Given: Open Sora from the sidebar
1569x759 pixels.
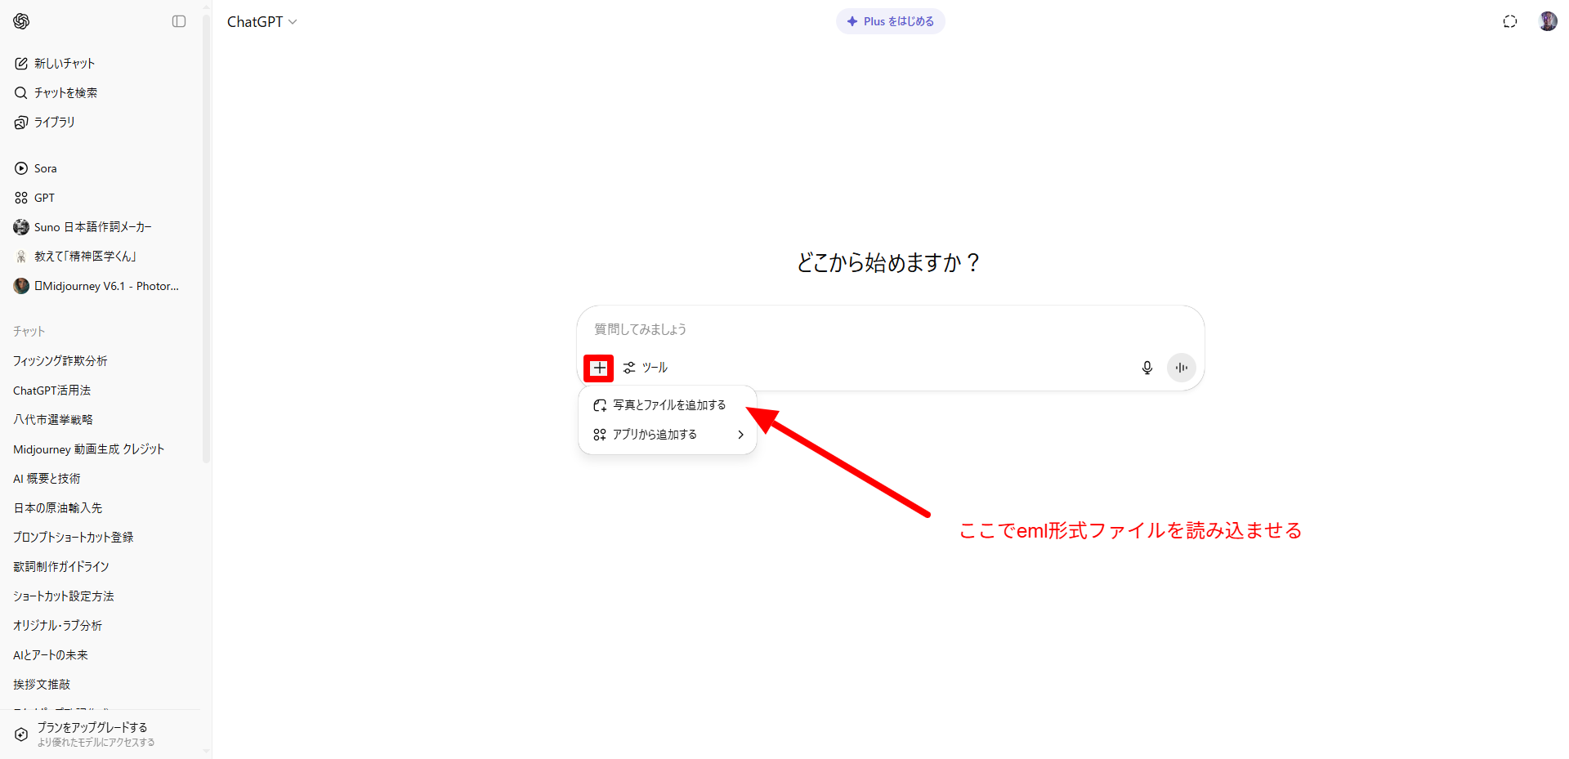Looking at the screenshot, I should click(45, 168).
